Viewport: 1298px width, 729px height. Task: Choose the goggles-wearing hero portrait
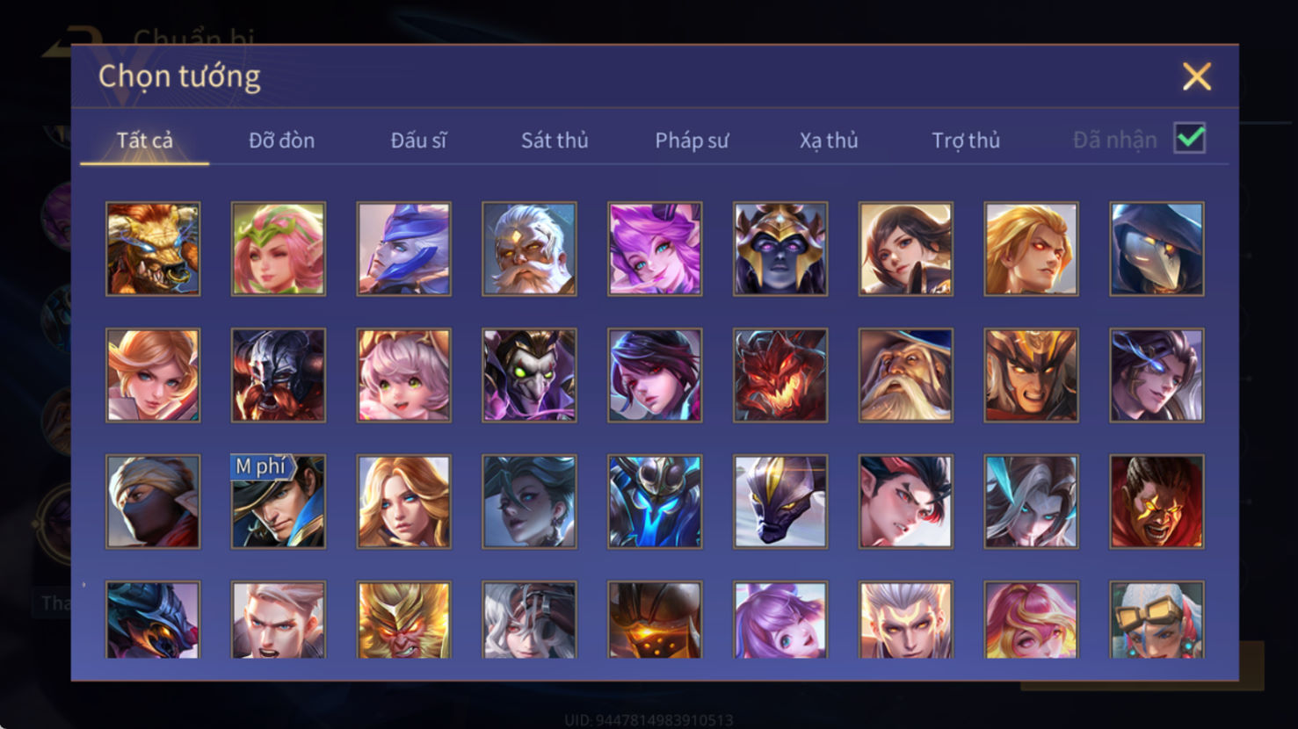[1157, 619]
